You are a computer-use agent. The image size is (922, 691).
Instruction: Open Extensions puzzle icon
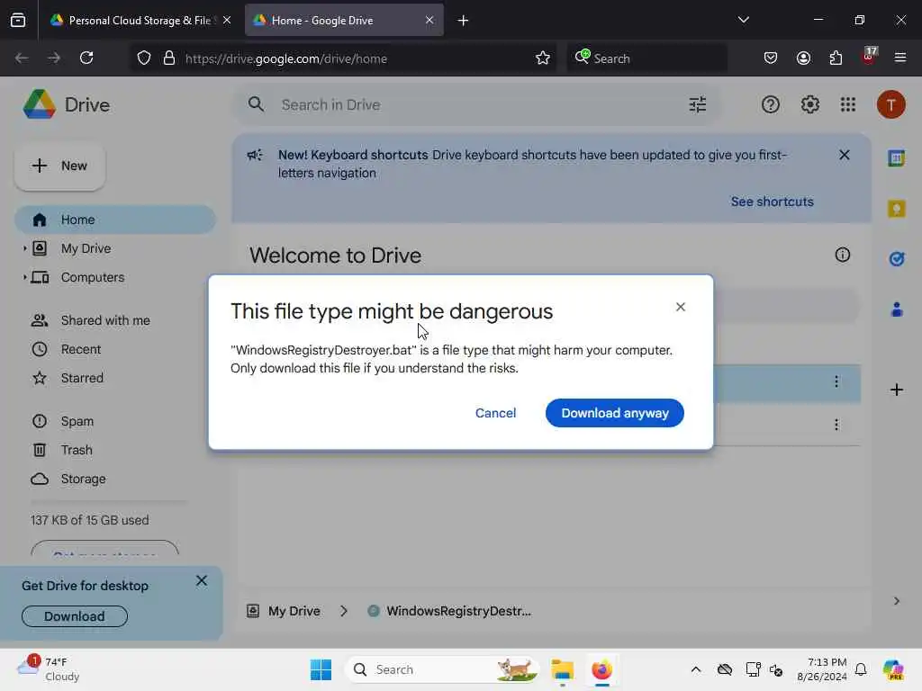(x=836, y=58)
